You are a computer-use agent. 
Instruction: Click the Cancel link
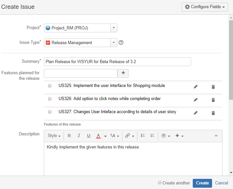pos(222,183)
